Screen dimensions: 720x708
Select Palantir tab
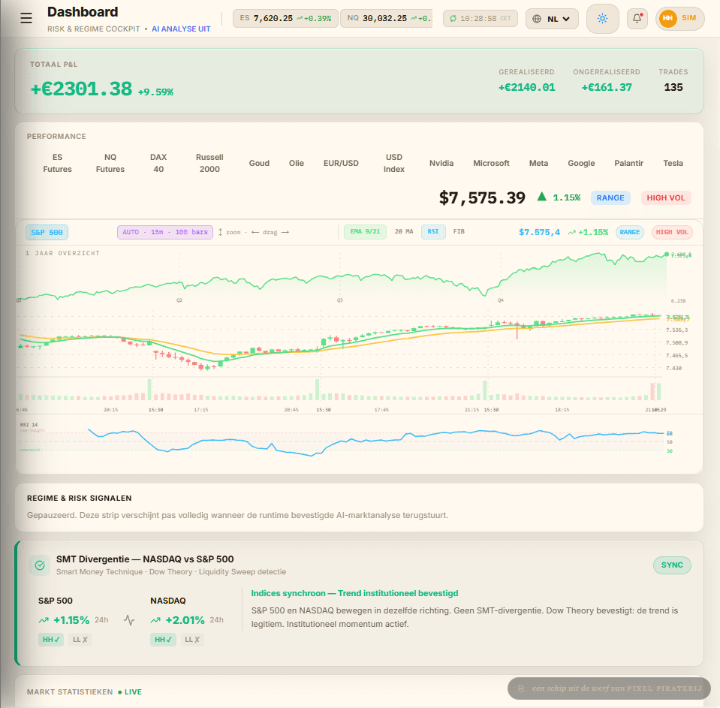pos(628,163)
